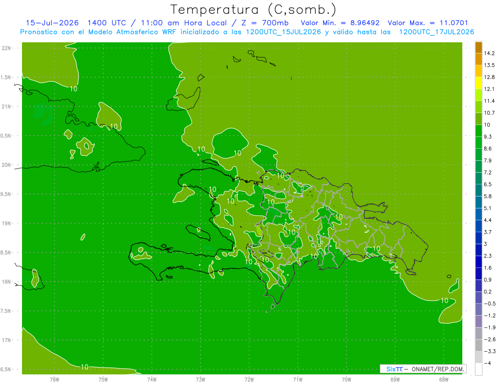498x385 pixels.
Task: Select the "Valor Max. = 11.0701" text
Action: point(428,23)
